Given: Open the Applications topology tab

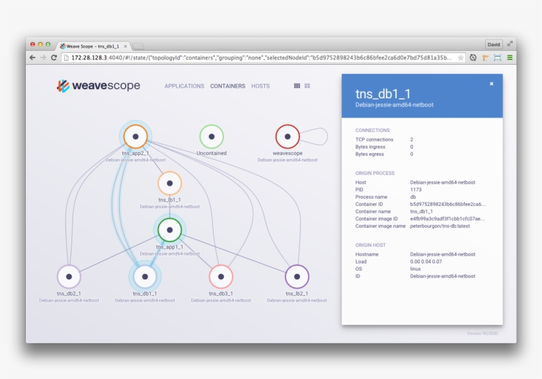Looking at the screenshot, I should pyautogui.click(x=184, y=86).
